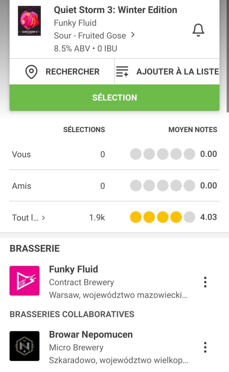Open Funky Fluid three-dot options menu

point(205,282)
